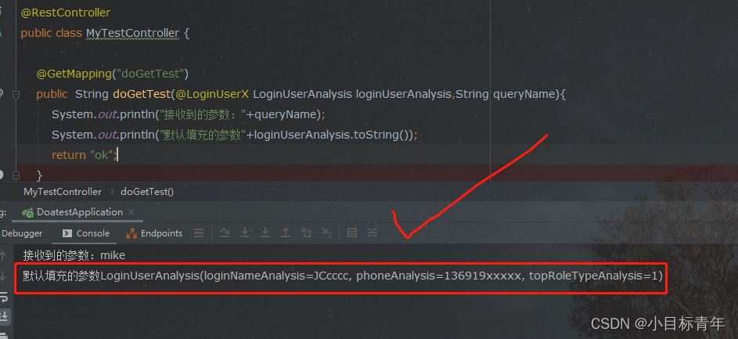Click the Endpoints tab graph icon
The image size is (738, 339).
[131, 233]
